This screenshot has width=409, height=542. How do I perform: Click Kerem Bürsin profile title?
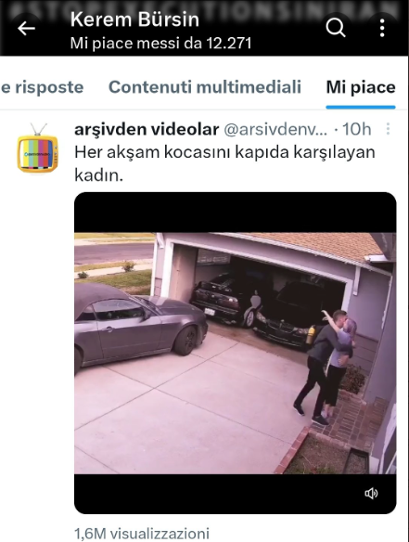pos(134,19)
